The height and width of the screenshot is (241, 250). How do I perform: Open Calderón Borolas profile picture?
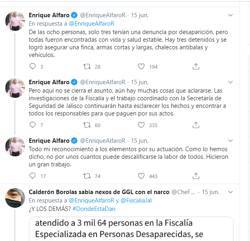(15, 198)
